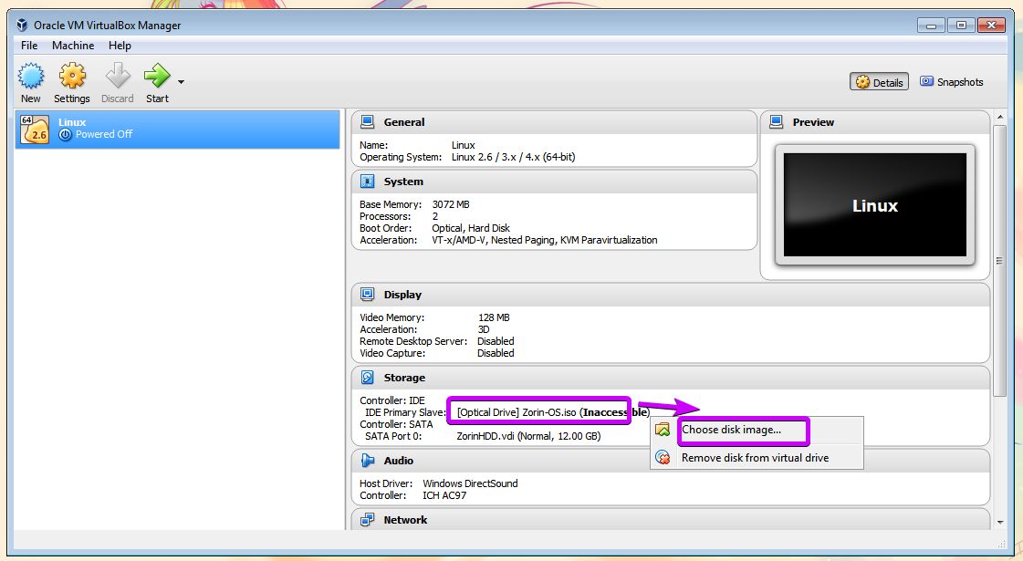1023x561 pixels.
Task: Close the VirtualBox Manager window
Action: [991, 26]
